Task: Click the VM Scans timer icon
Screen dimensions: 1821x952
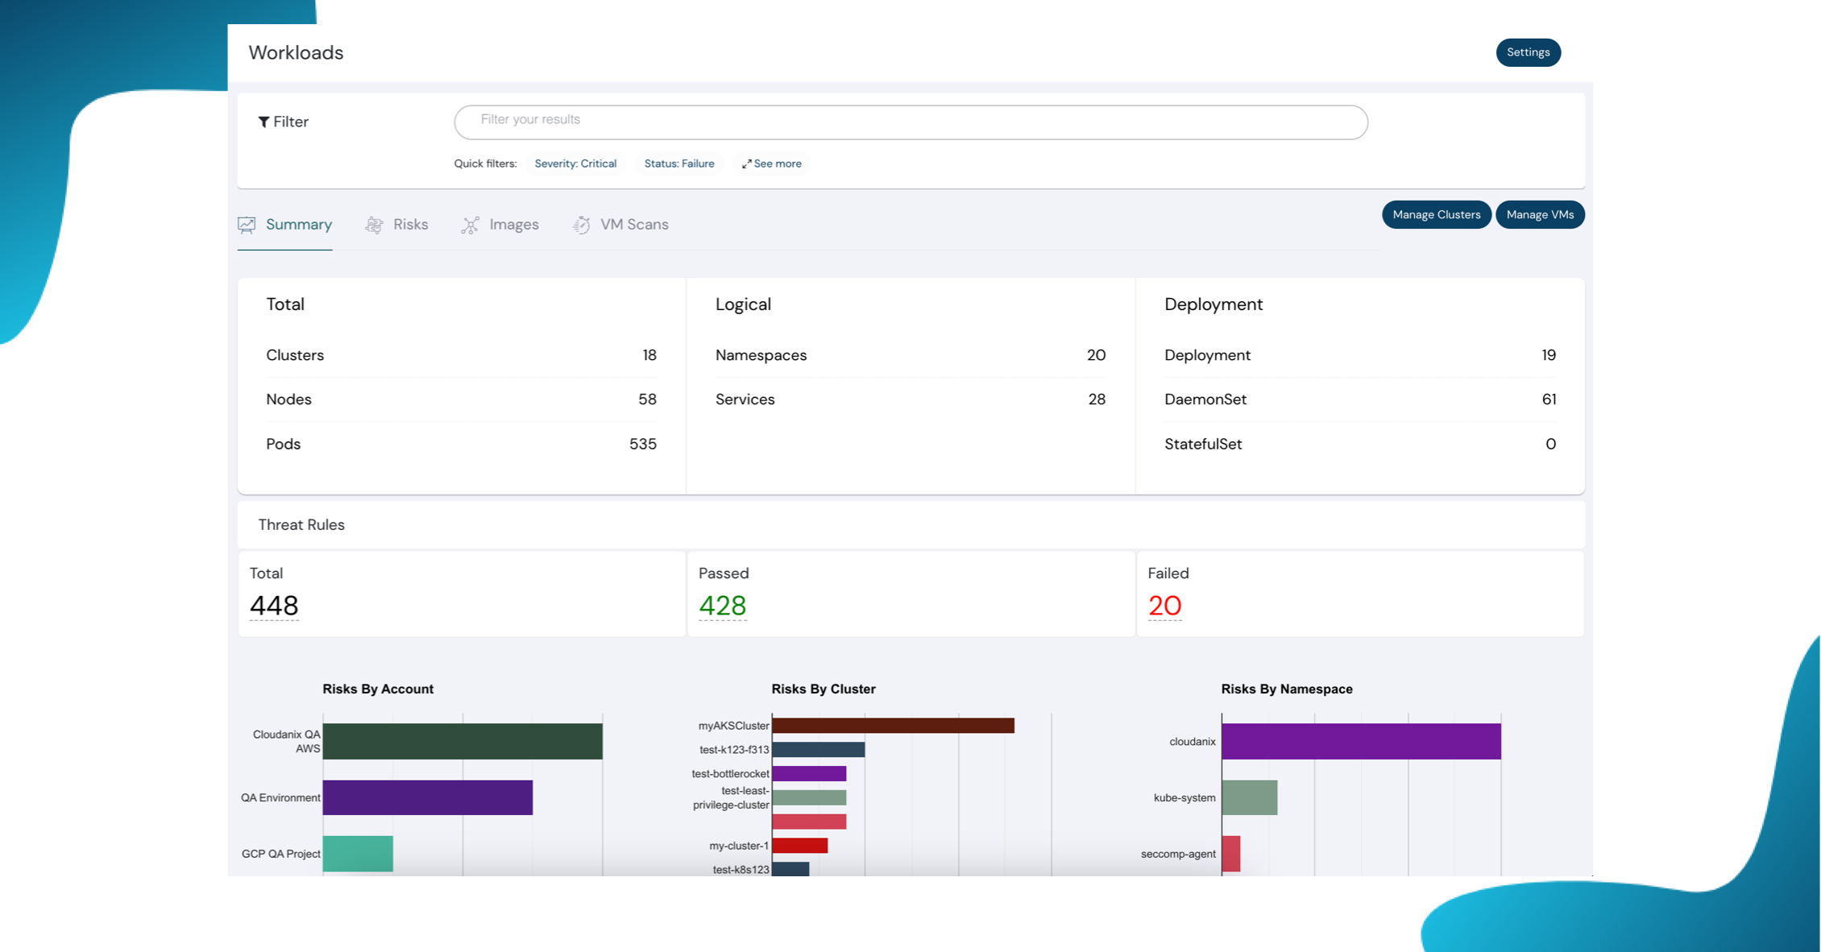Action: [582, 225]
